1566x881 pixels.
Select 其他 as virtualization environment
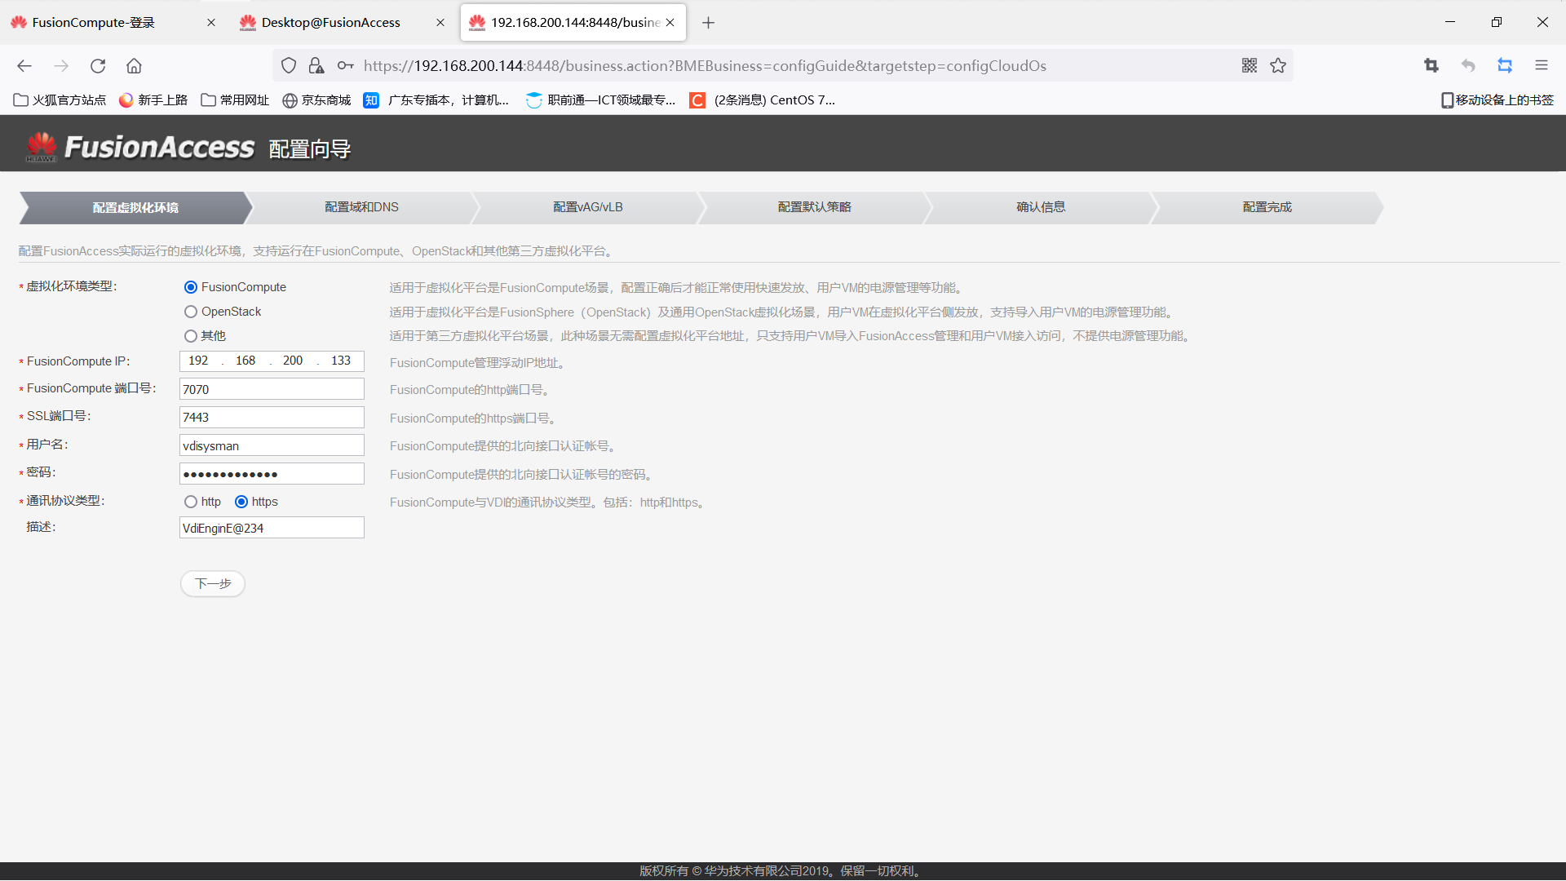(x=190, y=335)
